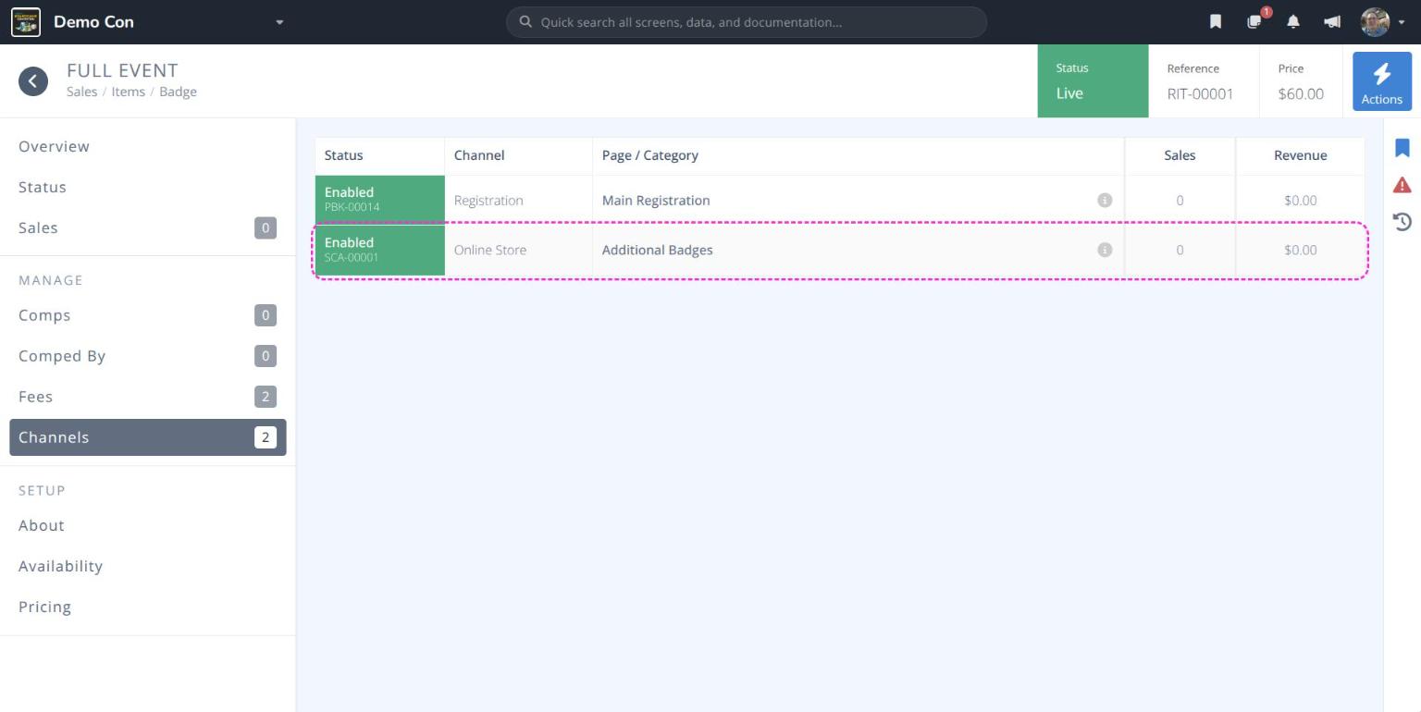Click the Revenue column header

(x=1300, y=155)
